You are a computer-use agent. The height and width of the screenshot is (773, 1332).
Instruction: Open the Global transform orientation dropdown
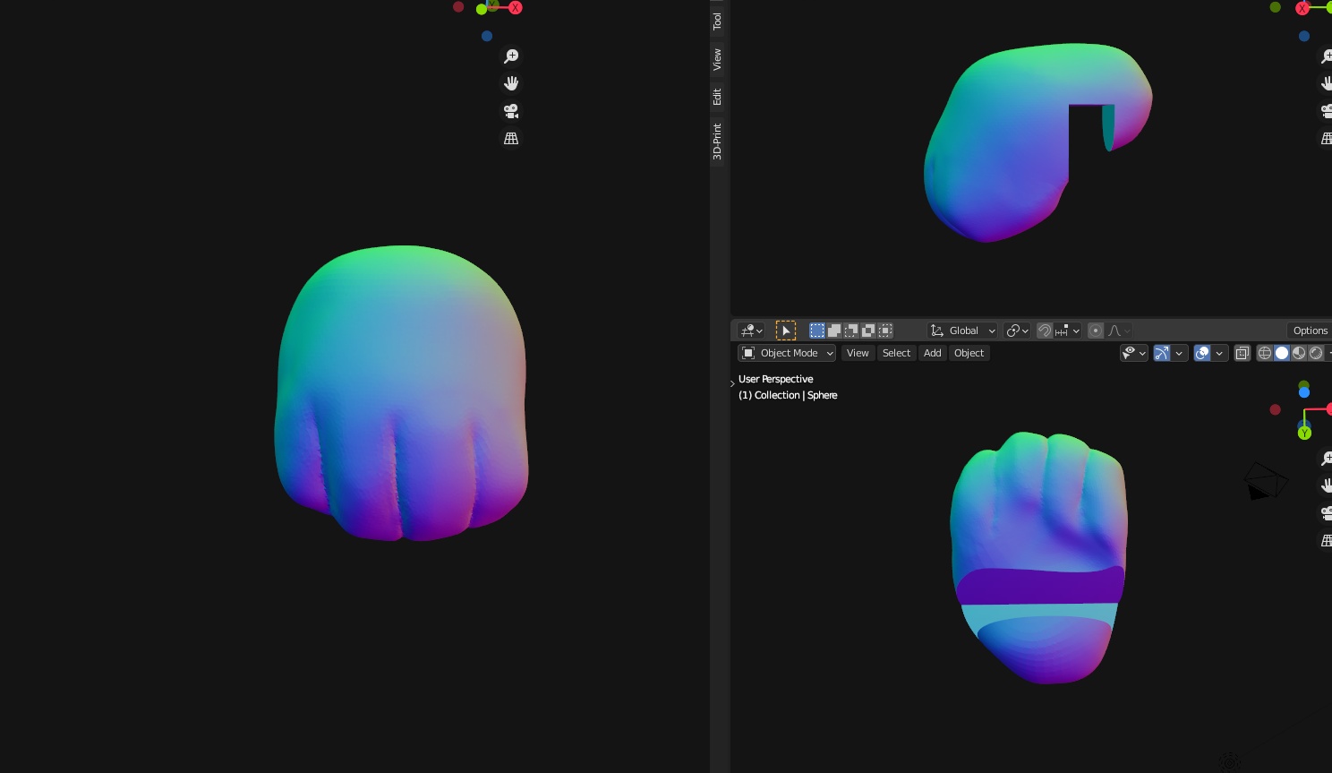(962, 331)
